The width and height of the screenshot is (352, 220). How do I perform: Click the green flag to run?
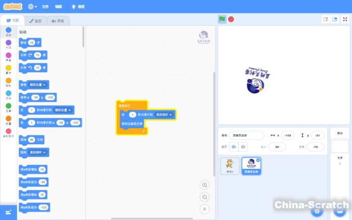[223, 19]
